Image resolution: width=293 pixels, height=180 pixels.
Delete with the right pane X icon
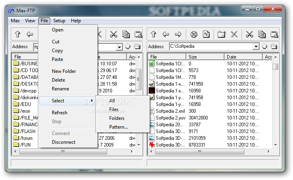coord(234,34)
